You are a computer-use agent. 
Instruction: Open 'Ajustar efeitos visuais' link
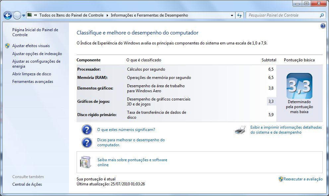[x=31, y=46]
